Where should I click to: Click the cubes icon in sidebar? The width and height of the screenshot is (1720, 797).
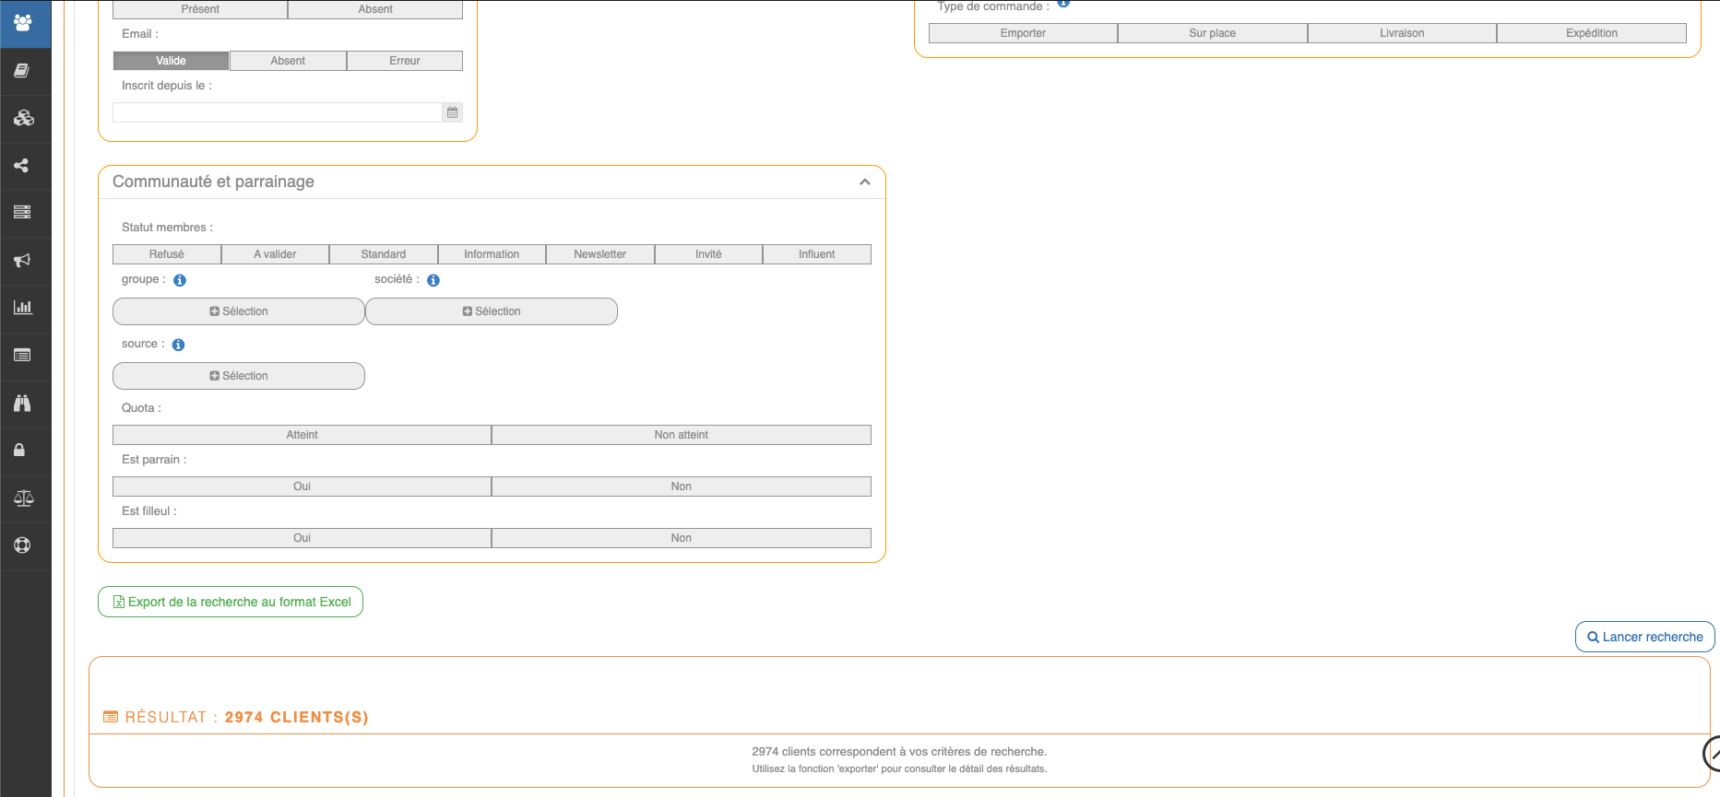click(x=24, y=118)
